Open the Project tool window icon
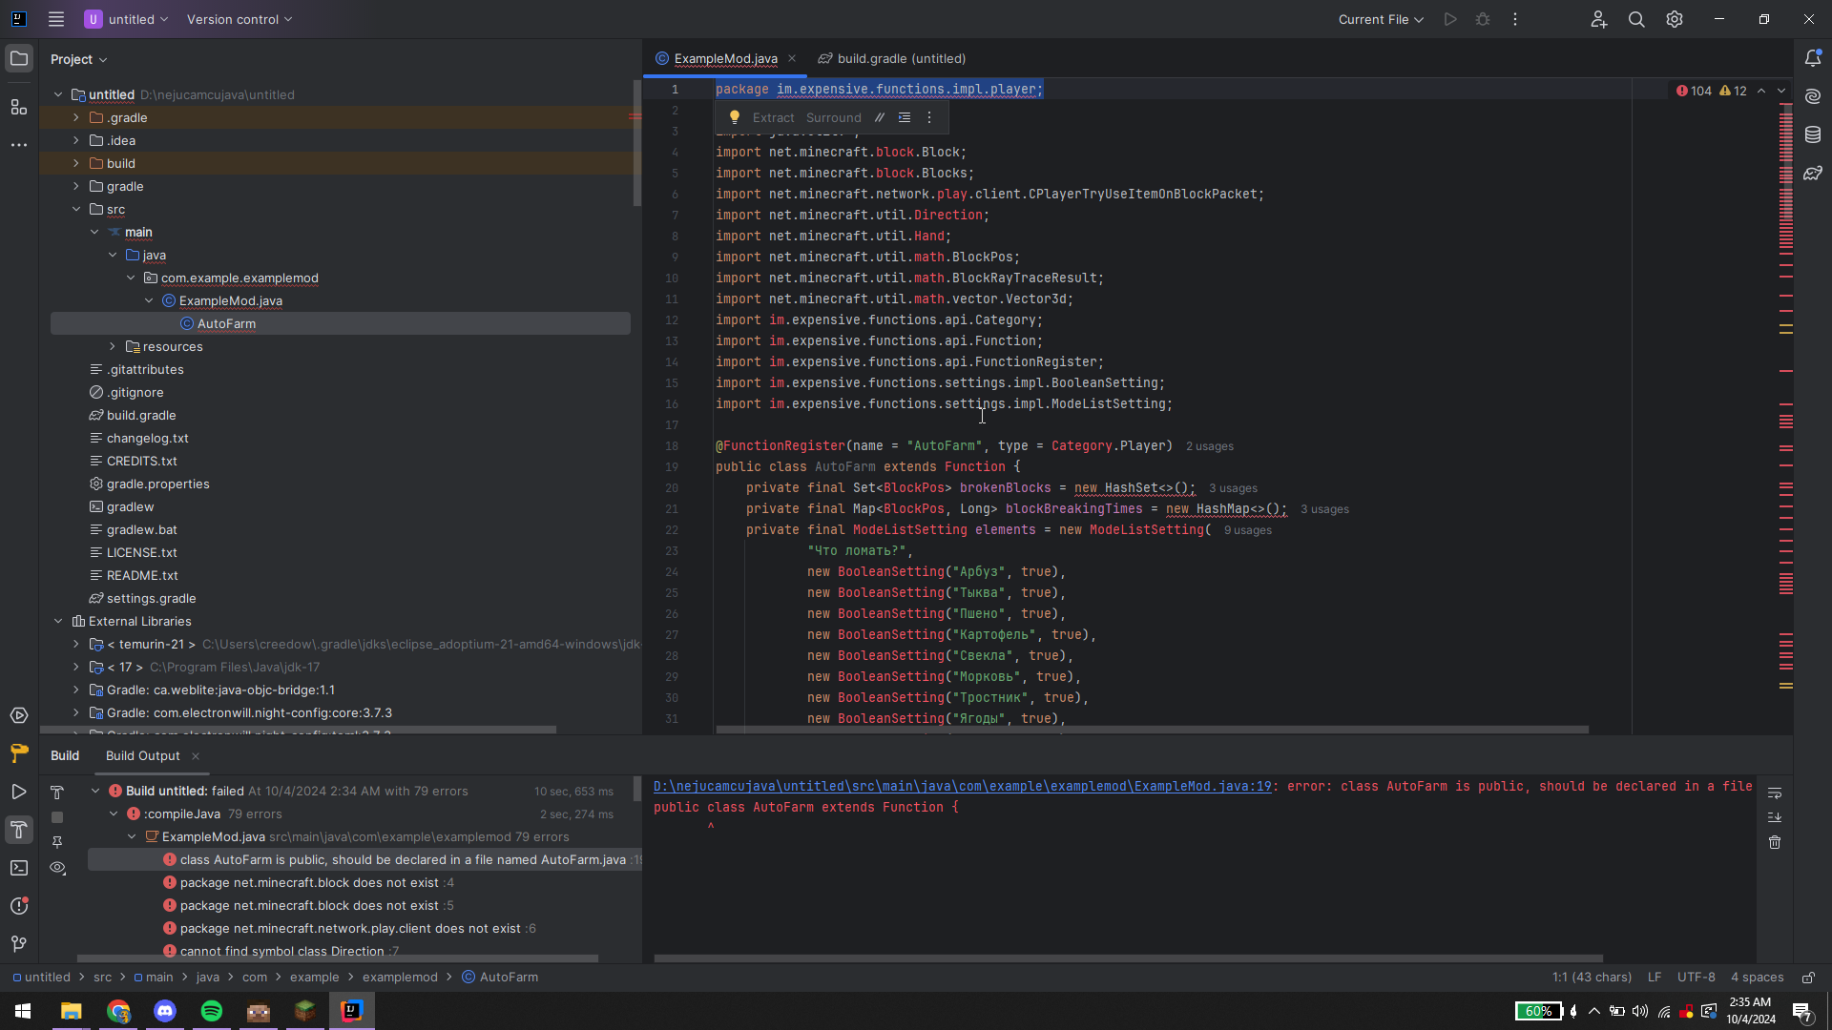Viewport: 1832px width, 1030px height. (19, 59)
